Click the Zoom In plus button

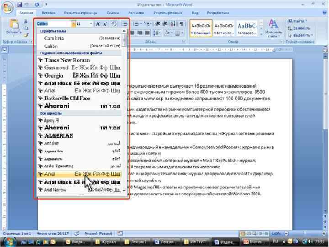click(325, 233)
